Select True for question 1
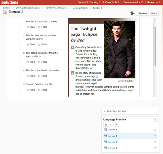This screenshot has width=163, height=154. [x=28, y=27]
